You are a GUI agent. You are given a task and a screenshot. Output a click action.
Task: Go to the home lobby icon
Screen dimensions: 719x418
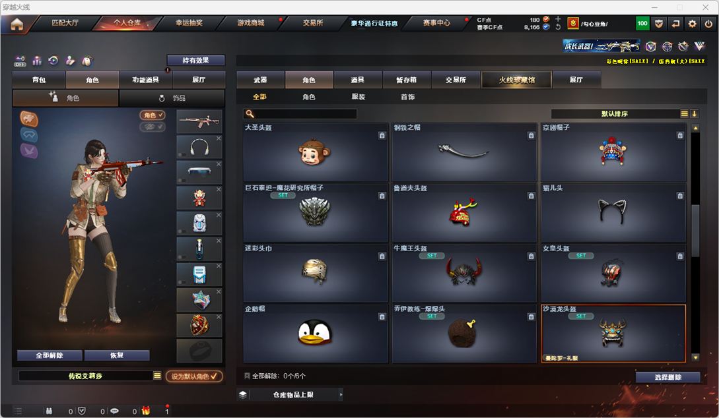[x=17, y=24]
